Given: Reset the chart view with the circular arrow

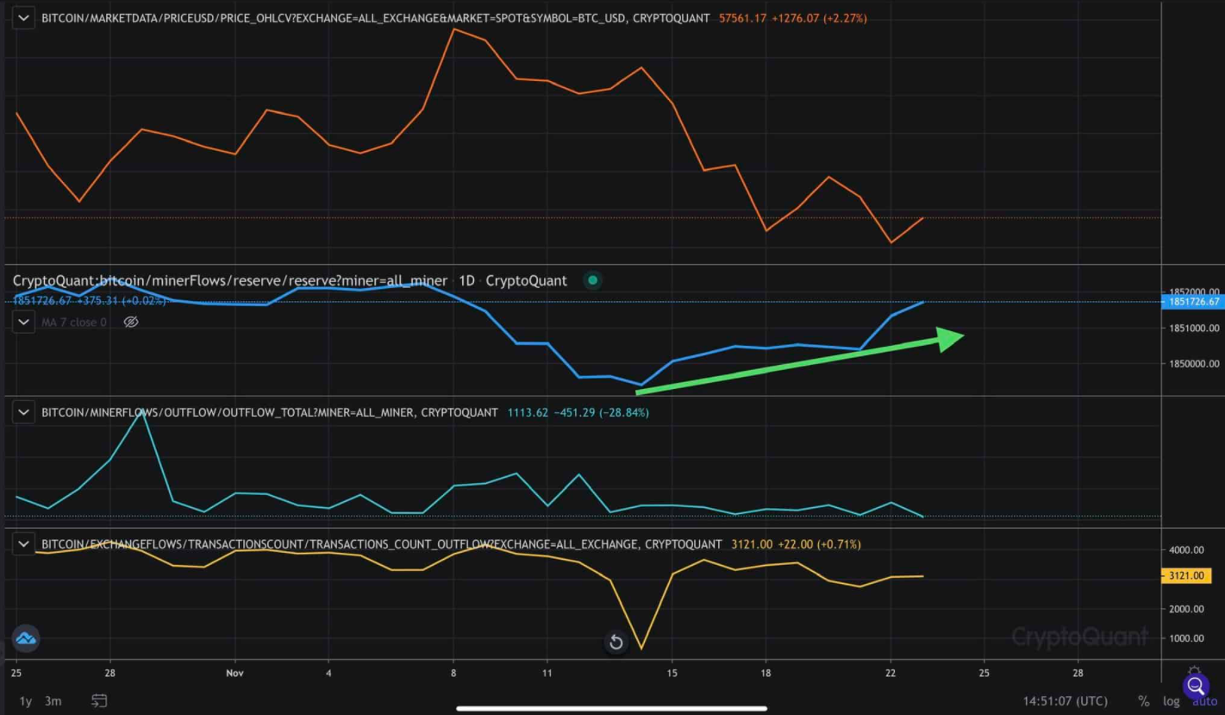Looking at the screenshot, I should pos(616,641).
